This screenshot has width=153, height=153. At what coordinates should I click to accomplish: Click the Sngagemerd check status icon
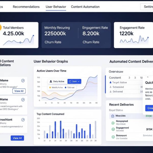pos(113,129)
